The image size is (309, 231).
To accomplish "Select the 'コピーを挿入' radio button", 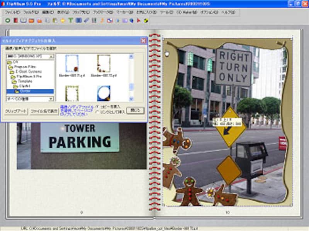I will tap(97, 106).
